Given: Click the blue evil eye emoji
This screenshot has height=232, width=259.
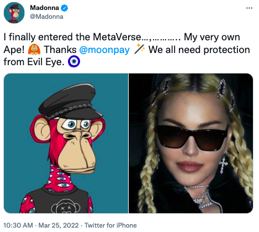Looking at the screenshot, I should 74,61.
